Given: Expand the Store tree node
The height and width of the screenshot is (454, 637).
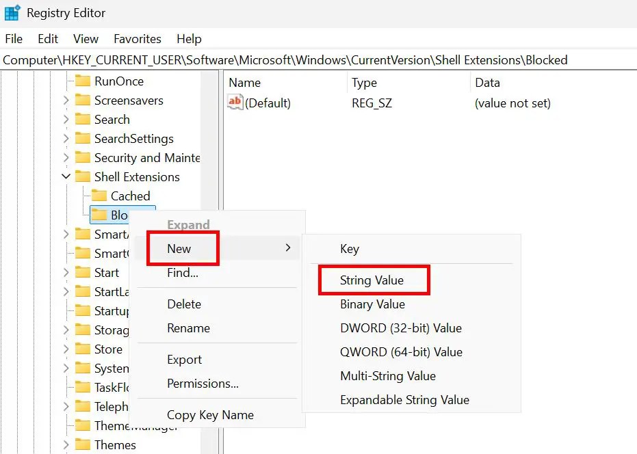Looking at the screenshot, I should point(66,349).
